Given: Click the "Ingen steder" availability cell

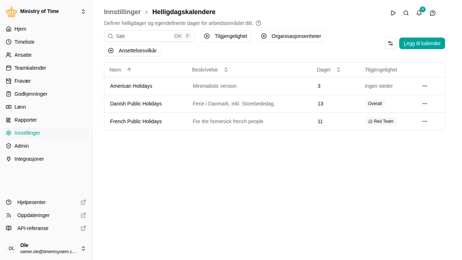Looking at the screenshot, I should click(x=379, y=86).
